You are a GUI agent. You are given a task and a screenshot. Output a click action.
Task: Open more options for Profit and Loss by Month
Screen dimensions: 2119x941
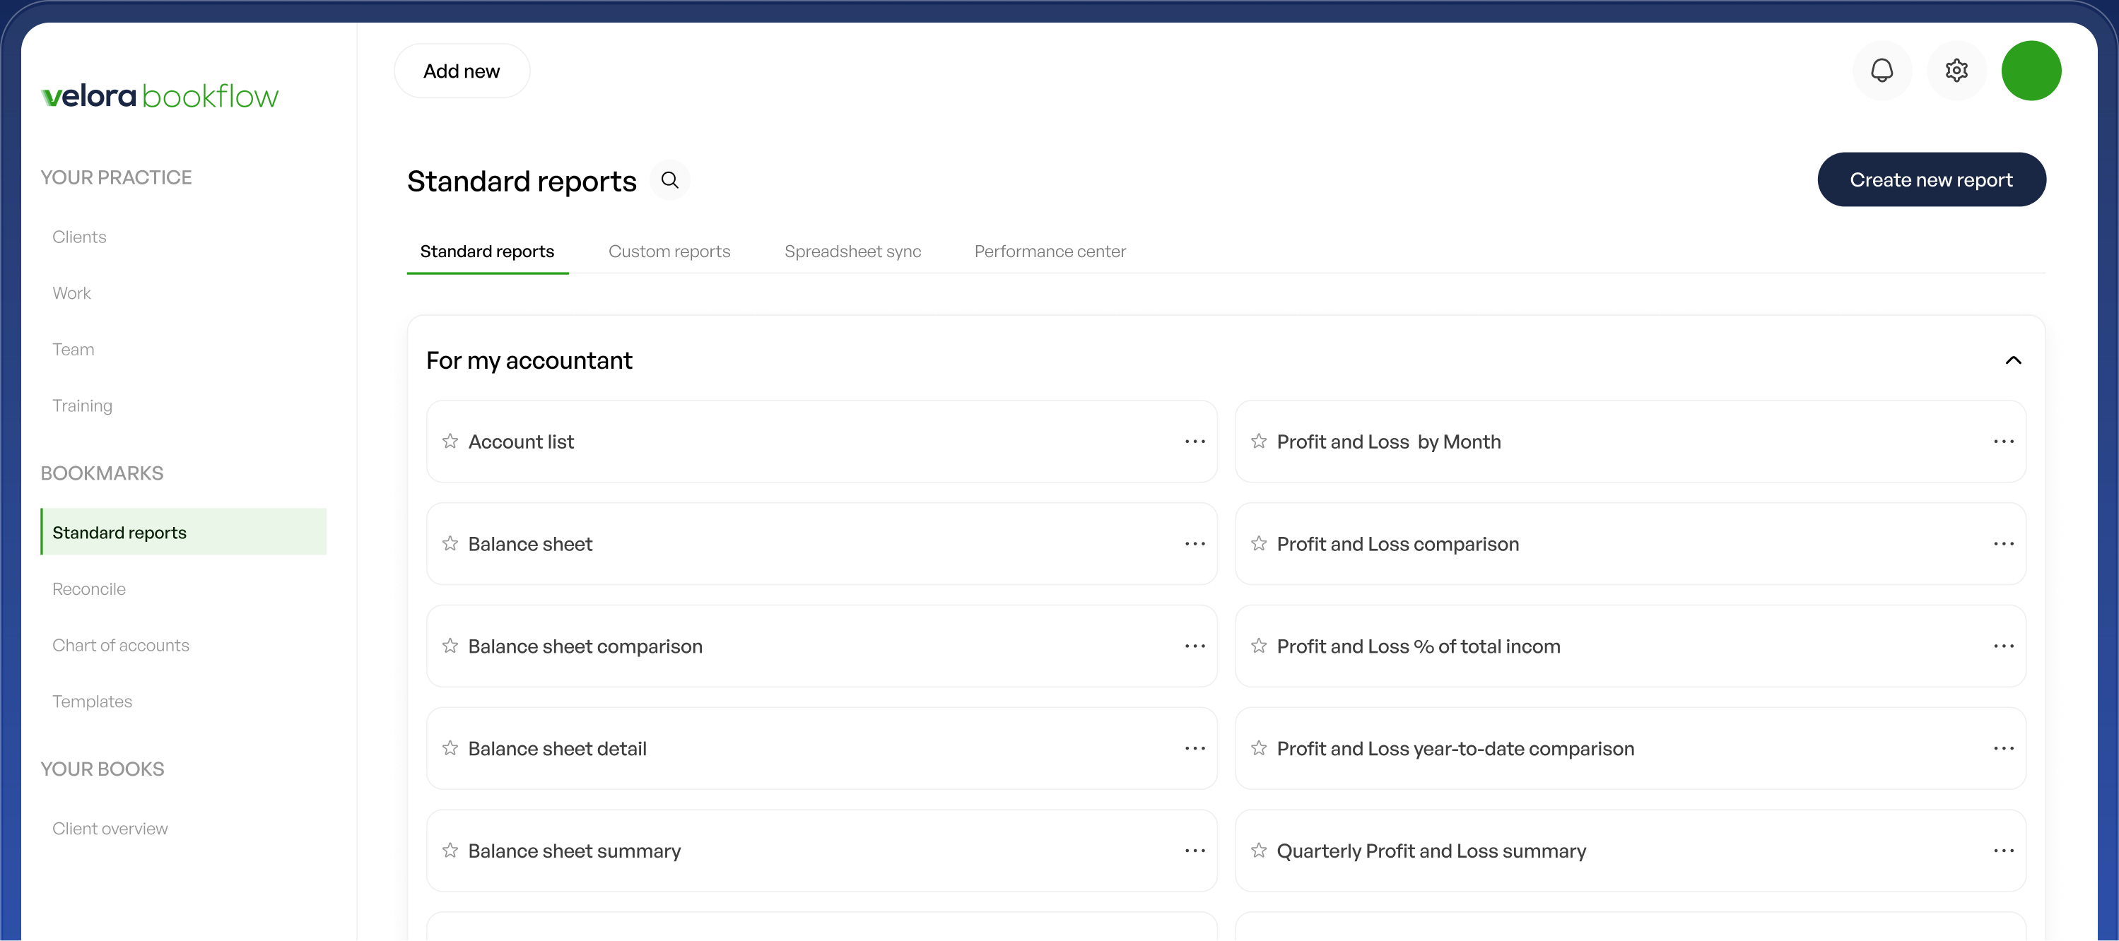coord(2004,442)
